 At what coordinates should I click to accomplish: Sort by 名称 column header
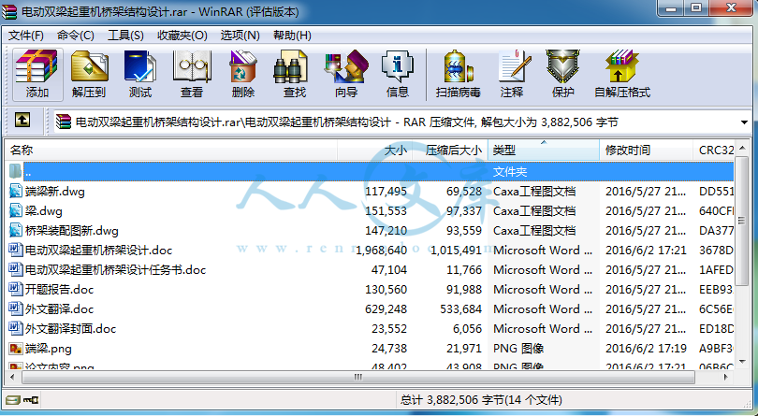point(171,151)
